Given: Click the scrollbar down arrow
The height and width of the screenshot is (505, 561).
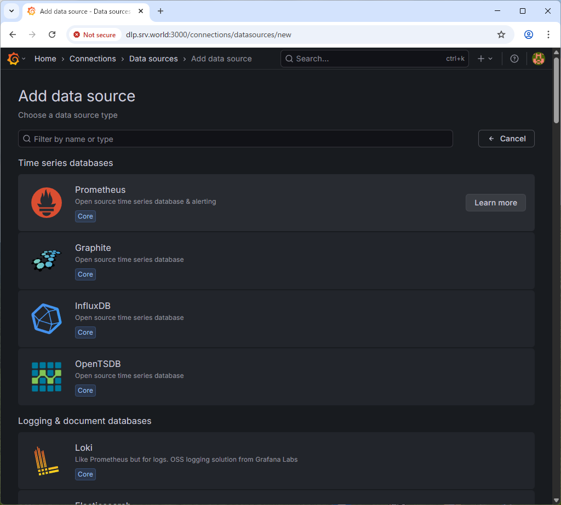Looking at the screenshot, I should pyautogui.click(x=557, y=501).
